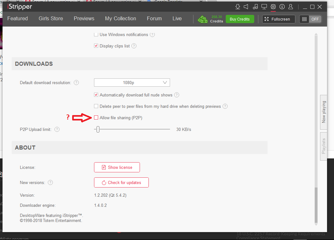Screen dimensions: 334x240
Task: Click the megaphone announcements icon
Action: [x=246, y=7]
